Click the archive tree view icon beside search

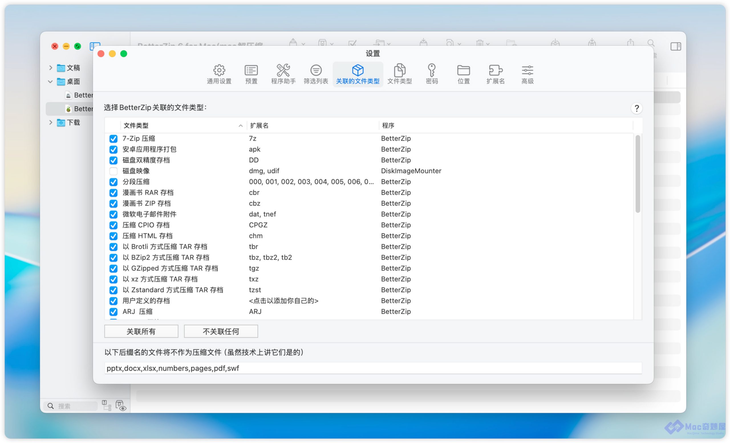click(106, 405)
